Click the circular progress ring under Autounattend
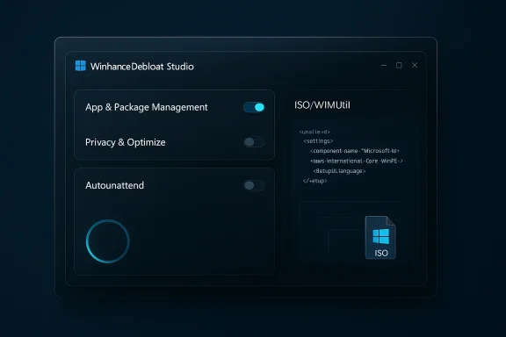 [x=108, y=241]
